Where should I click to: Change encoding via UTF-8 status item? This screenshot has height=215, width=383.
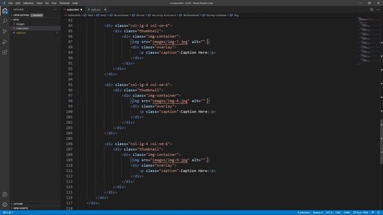[329, 213]
